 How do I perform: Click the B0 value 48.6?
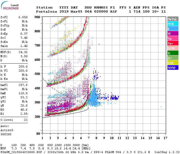(24, 110)
